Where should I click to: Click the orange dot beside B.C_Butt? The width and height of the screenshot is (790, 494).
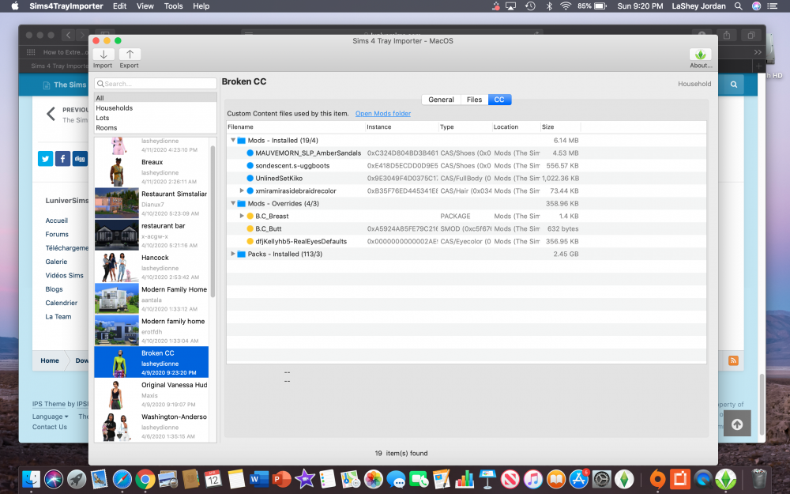tap(250, 228)
